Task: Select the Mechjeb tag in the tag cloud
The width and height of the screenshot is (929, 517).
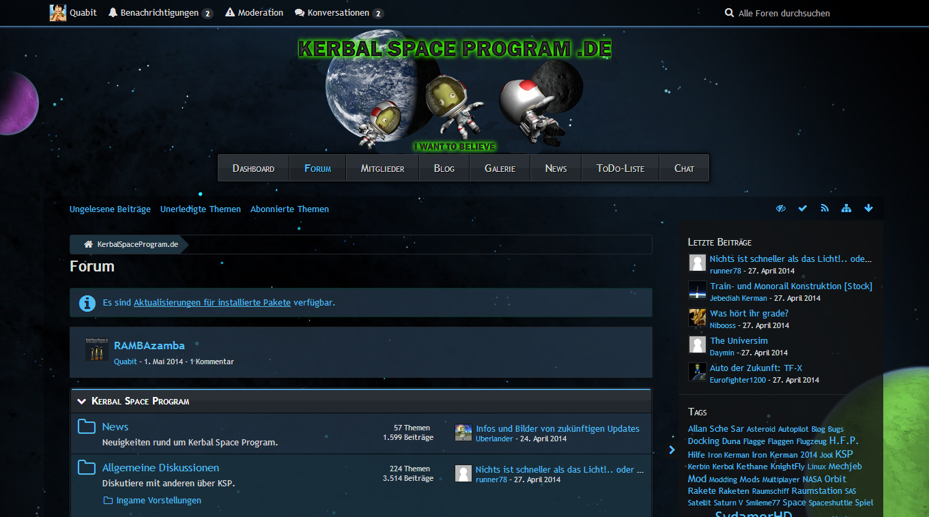Action: (845, 467)
